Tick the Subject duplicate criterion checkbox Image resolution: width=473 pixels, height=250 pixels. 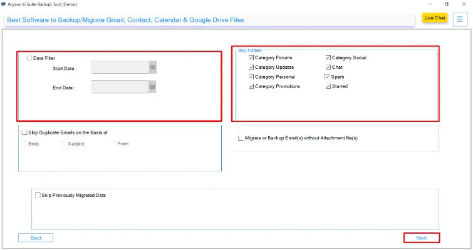tap(64, 144)
